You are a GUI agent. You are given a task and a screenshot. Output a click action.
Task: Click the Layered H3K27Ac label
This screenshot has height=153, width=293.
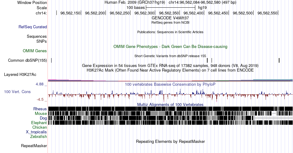20,74
